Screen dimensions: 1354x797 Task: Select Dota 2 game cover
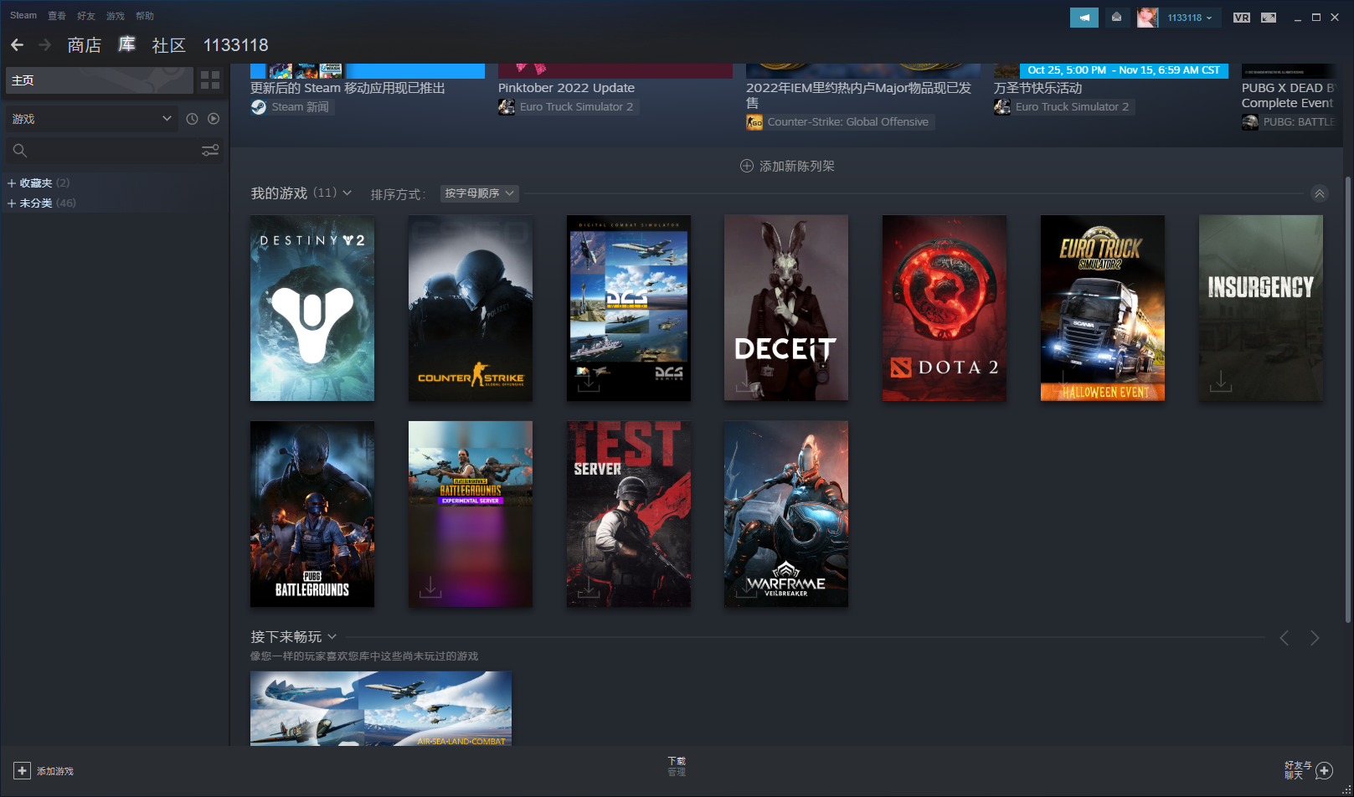tap(945, 308)
